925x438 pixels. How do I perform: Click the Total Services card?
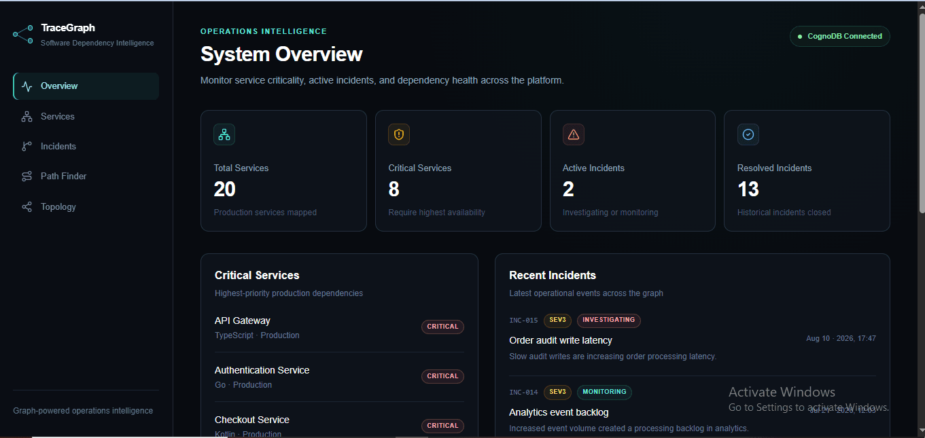tap(283, 171)
